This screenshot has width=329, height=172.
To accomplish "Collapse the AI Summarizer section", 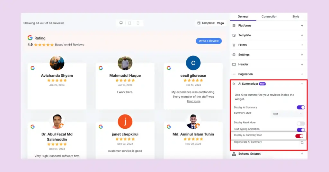I will point(302,84).
